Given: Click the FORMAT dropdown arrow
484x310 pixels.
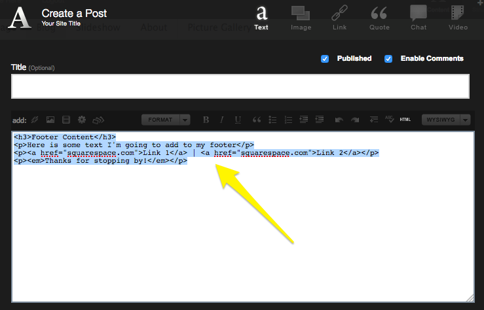Looking at the screenshot, I should coord(185,120).
